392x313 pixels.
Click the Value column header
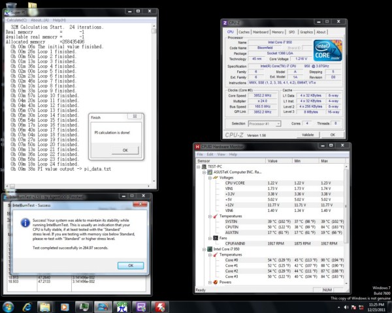(279, 161)
